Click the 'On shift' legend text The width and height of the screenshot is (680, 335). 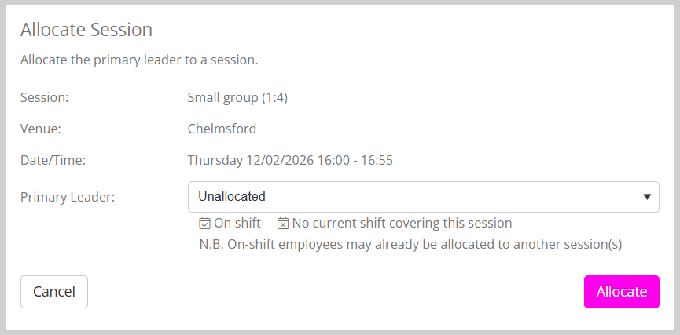[x=237, y=224]
